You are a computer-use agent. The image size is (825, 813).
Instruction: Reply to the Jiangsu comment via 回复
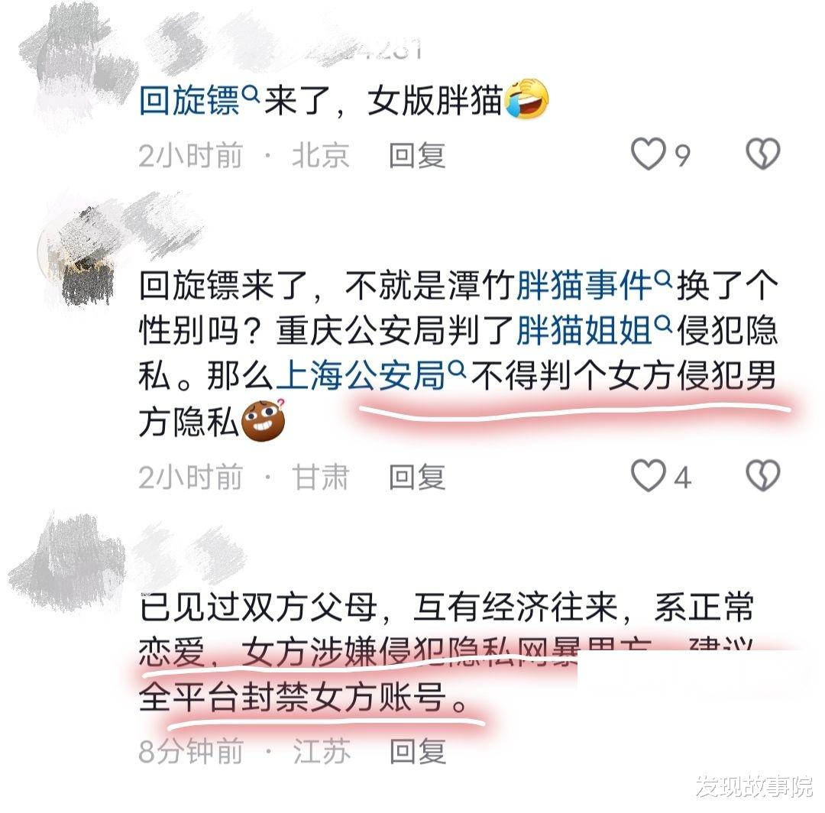[x=418, y=751]
